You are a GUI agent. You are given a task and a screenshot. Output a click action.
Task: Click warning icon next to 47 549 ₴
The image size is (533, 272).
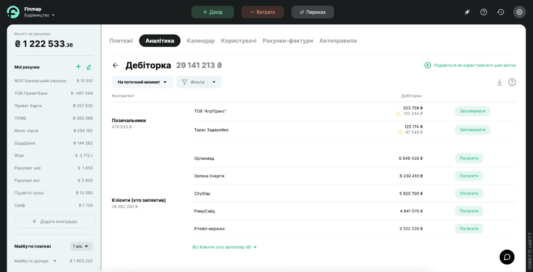tap(400, 132)
